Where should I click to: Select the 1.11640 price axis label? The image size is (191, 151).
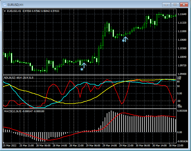tap(182, 14)
